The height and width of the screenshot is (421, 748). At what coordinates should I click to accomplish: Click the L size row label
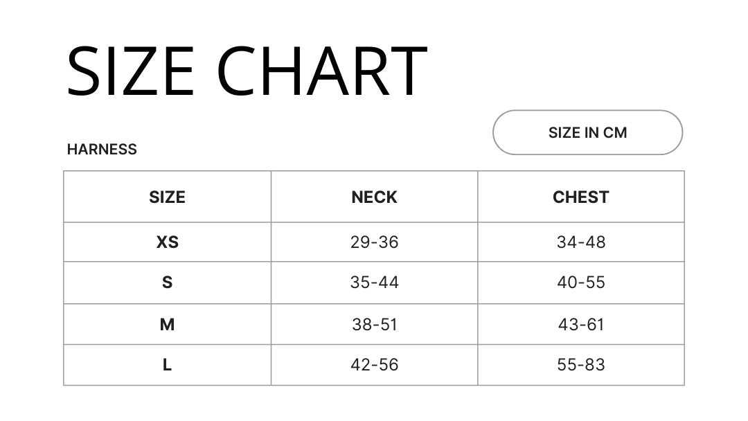(x=167, y=365)
